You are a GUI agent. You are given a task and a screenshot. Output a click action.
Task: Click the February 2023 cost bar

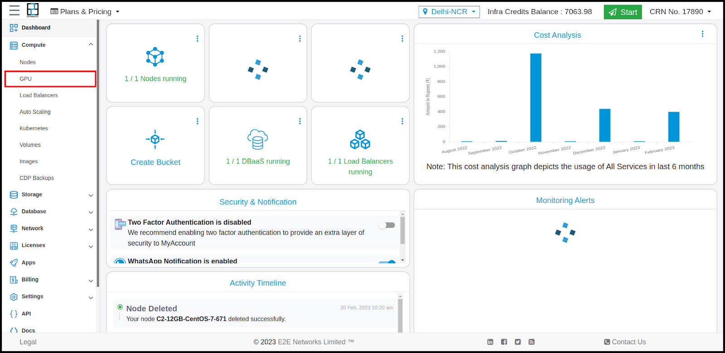(674, 127)
